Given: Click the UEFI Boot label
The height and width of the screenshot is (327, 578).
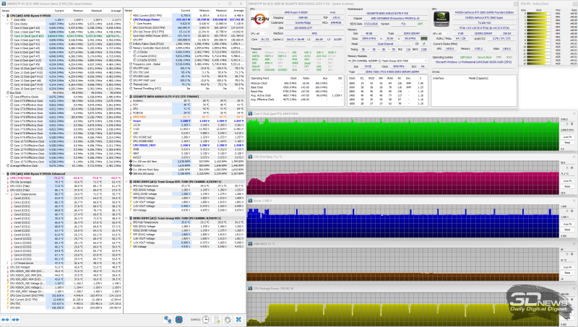Looking at the screenshot, I should 466,58.
